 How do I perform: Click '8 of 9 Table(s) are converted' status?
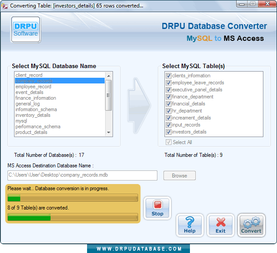[38, 208]
